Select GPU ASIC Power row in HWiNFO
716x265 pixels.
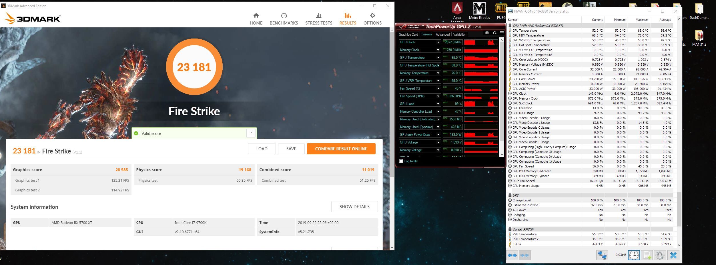pyautogui.click(x=590, y=89)
